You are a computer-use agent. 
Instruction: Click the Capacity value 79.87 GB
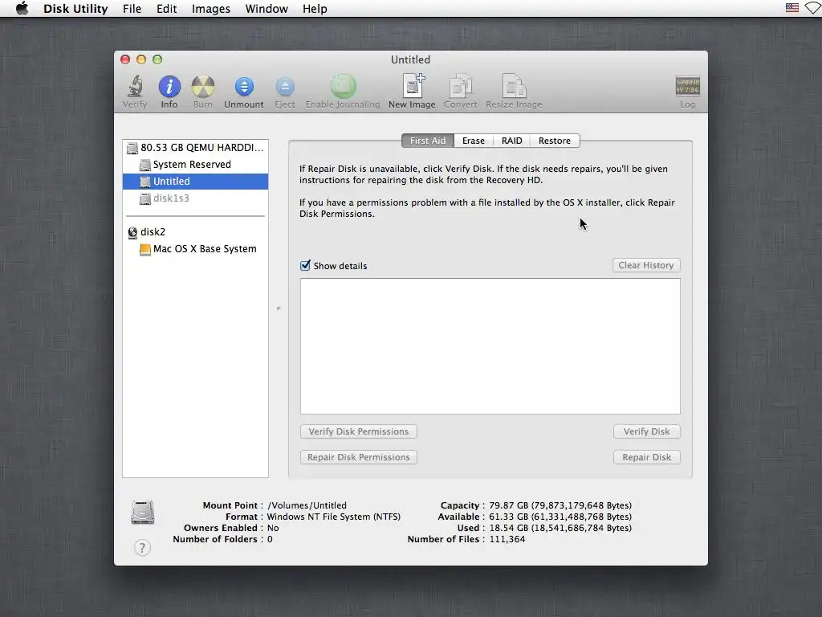coord(560,506)
